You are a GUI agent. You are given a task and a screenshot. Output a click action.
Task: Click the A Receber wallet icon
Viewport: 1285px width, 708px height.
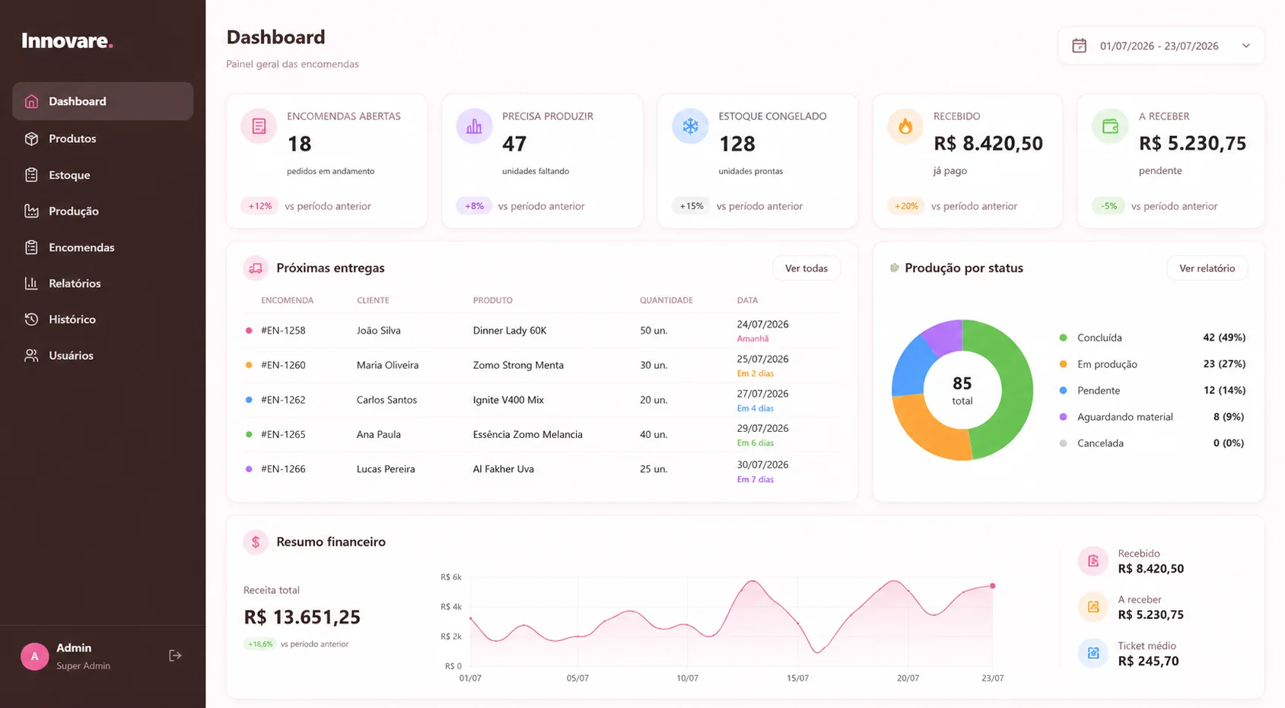click(1110, 126)
